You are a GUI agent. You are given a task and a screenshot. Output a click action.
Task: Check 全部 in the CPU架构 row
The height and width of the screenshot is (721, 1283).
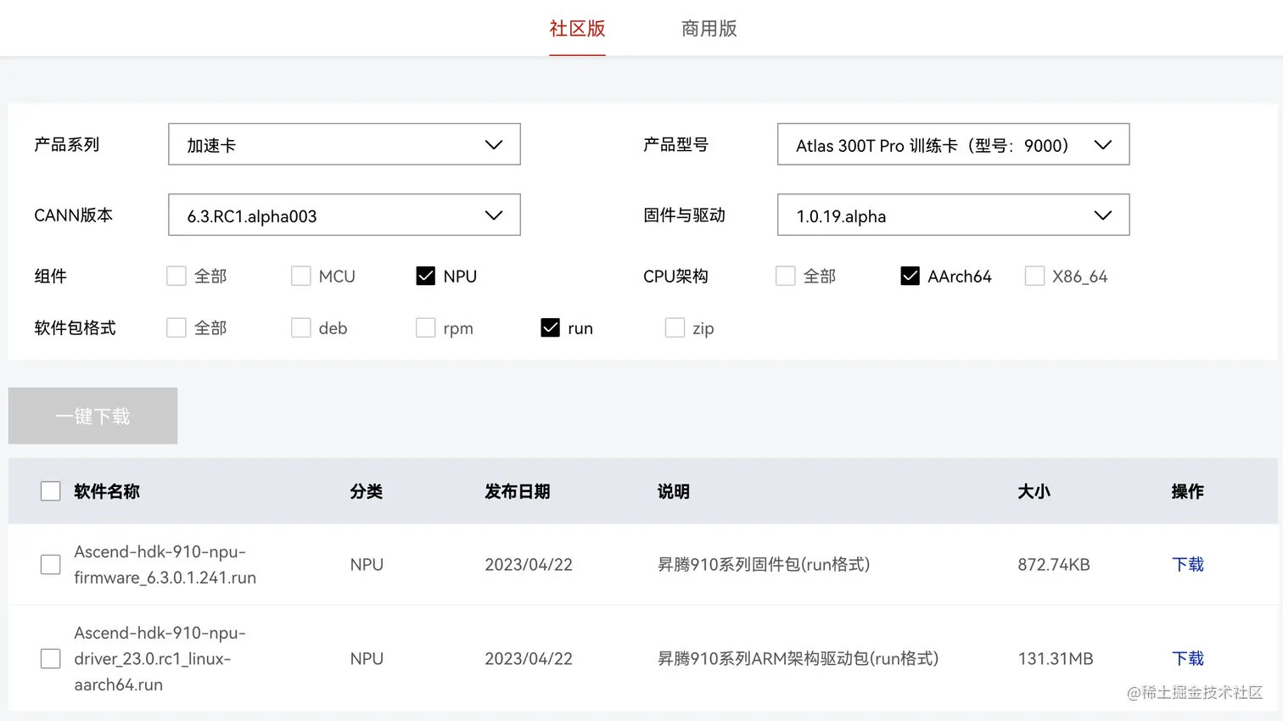(786, 276)
